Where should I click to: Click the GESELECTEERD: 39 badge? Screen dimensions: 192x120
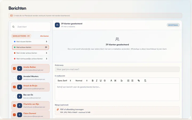pyautogui.click(x=21, y=36)
